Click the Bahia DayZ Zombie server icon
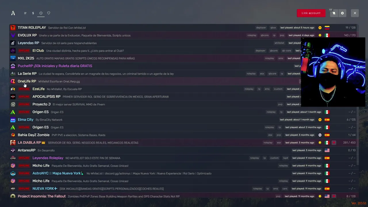 pos(13,135)
